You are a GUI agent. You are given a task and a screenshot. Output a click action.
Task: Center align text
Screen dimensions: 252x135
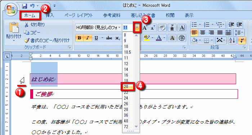(x=203, y=33)
